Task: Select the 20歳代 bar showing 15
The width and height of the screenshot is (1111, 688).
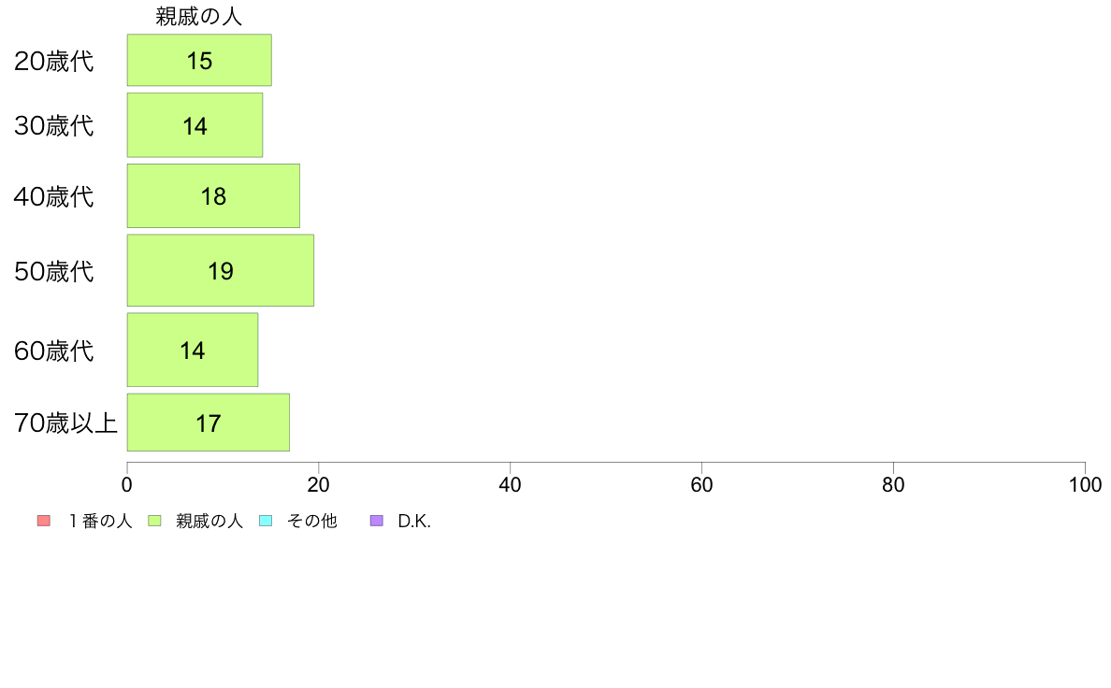Action: pyautogui.click(x=199, y=60)
